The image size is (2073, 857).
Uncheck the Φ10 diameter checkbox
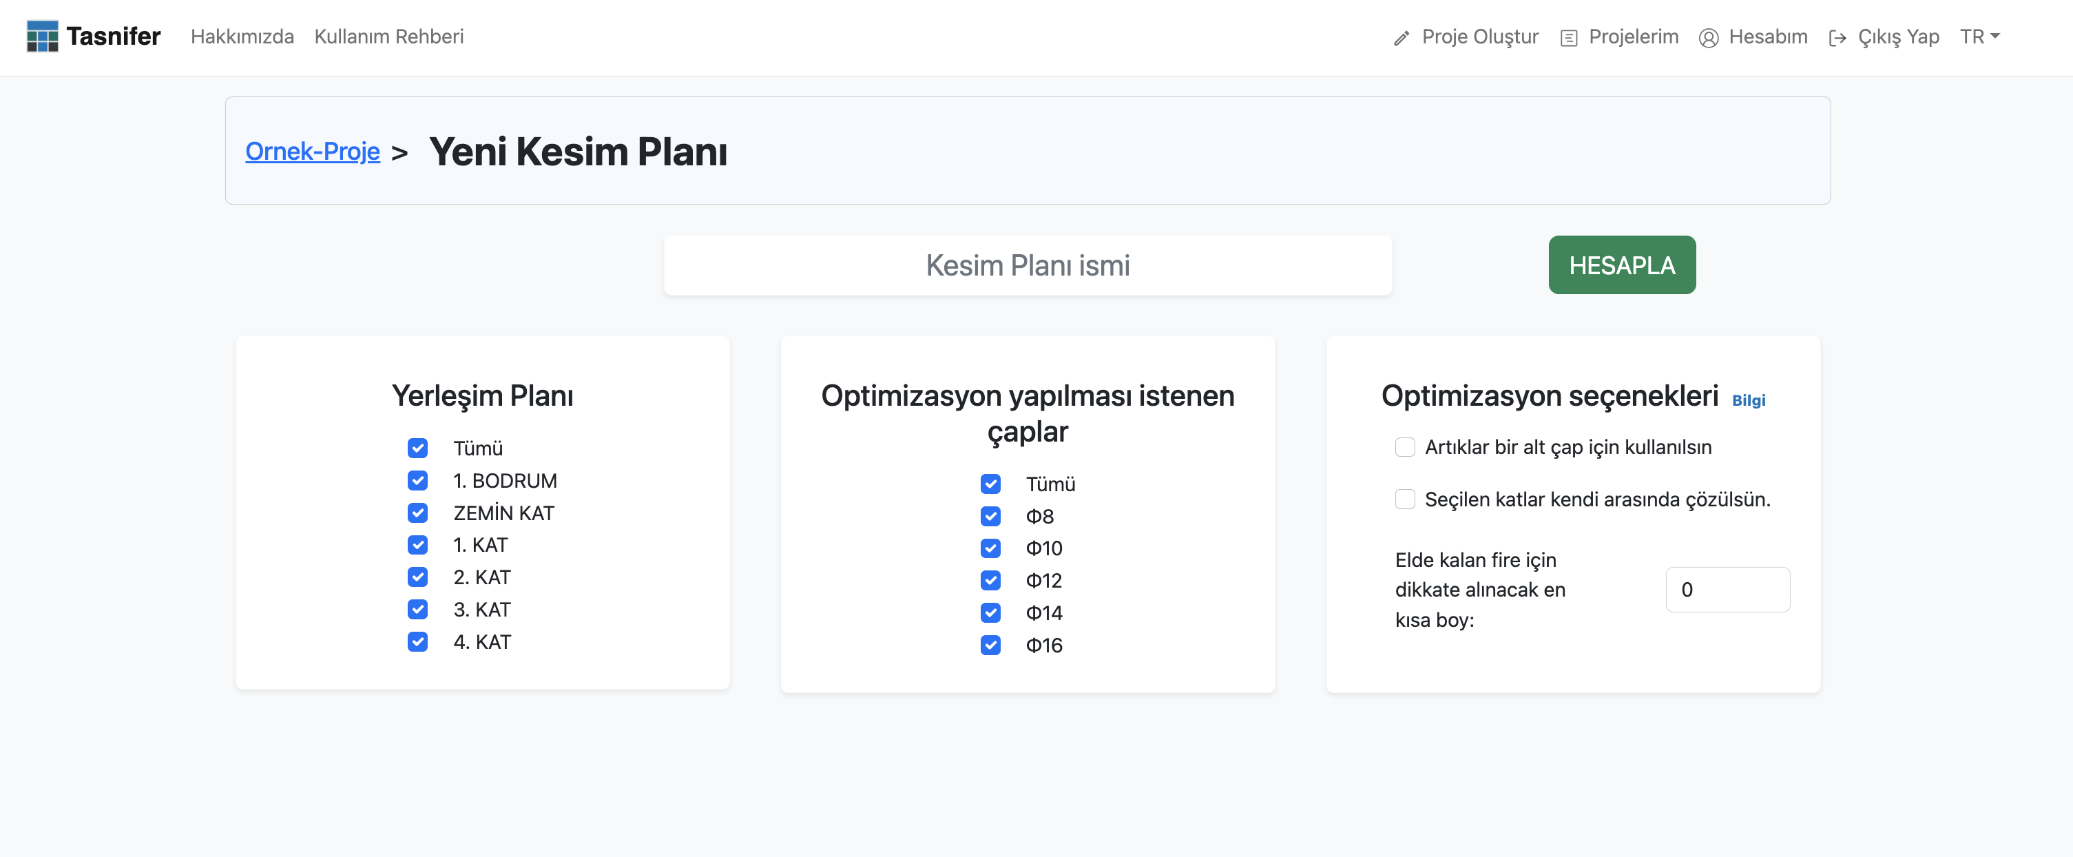click(990, 548)
